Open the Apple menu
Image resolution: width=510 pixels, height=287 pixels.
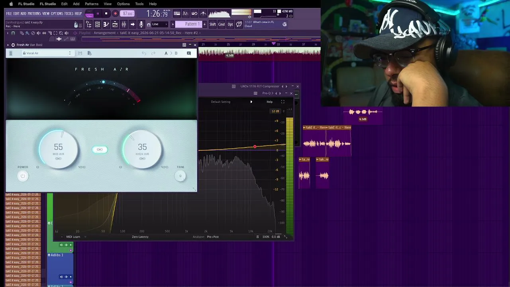pos(11,4)
